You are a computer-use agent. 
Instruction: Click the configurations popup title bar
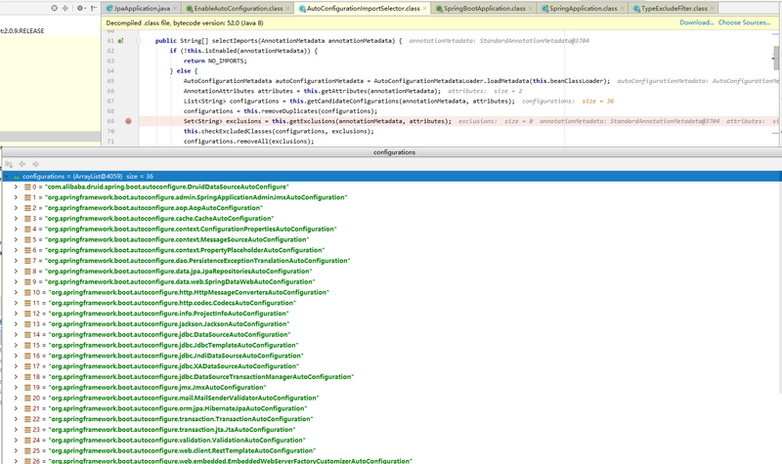pyautogui.click(x=392, y=152)
